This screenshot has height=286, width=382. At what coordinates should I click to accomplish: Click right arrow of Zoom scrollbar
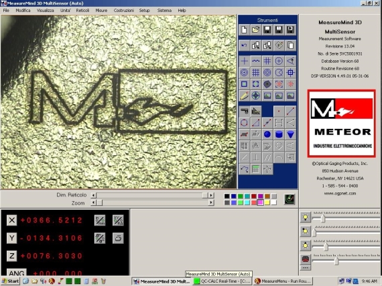coord(211,202)
